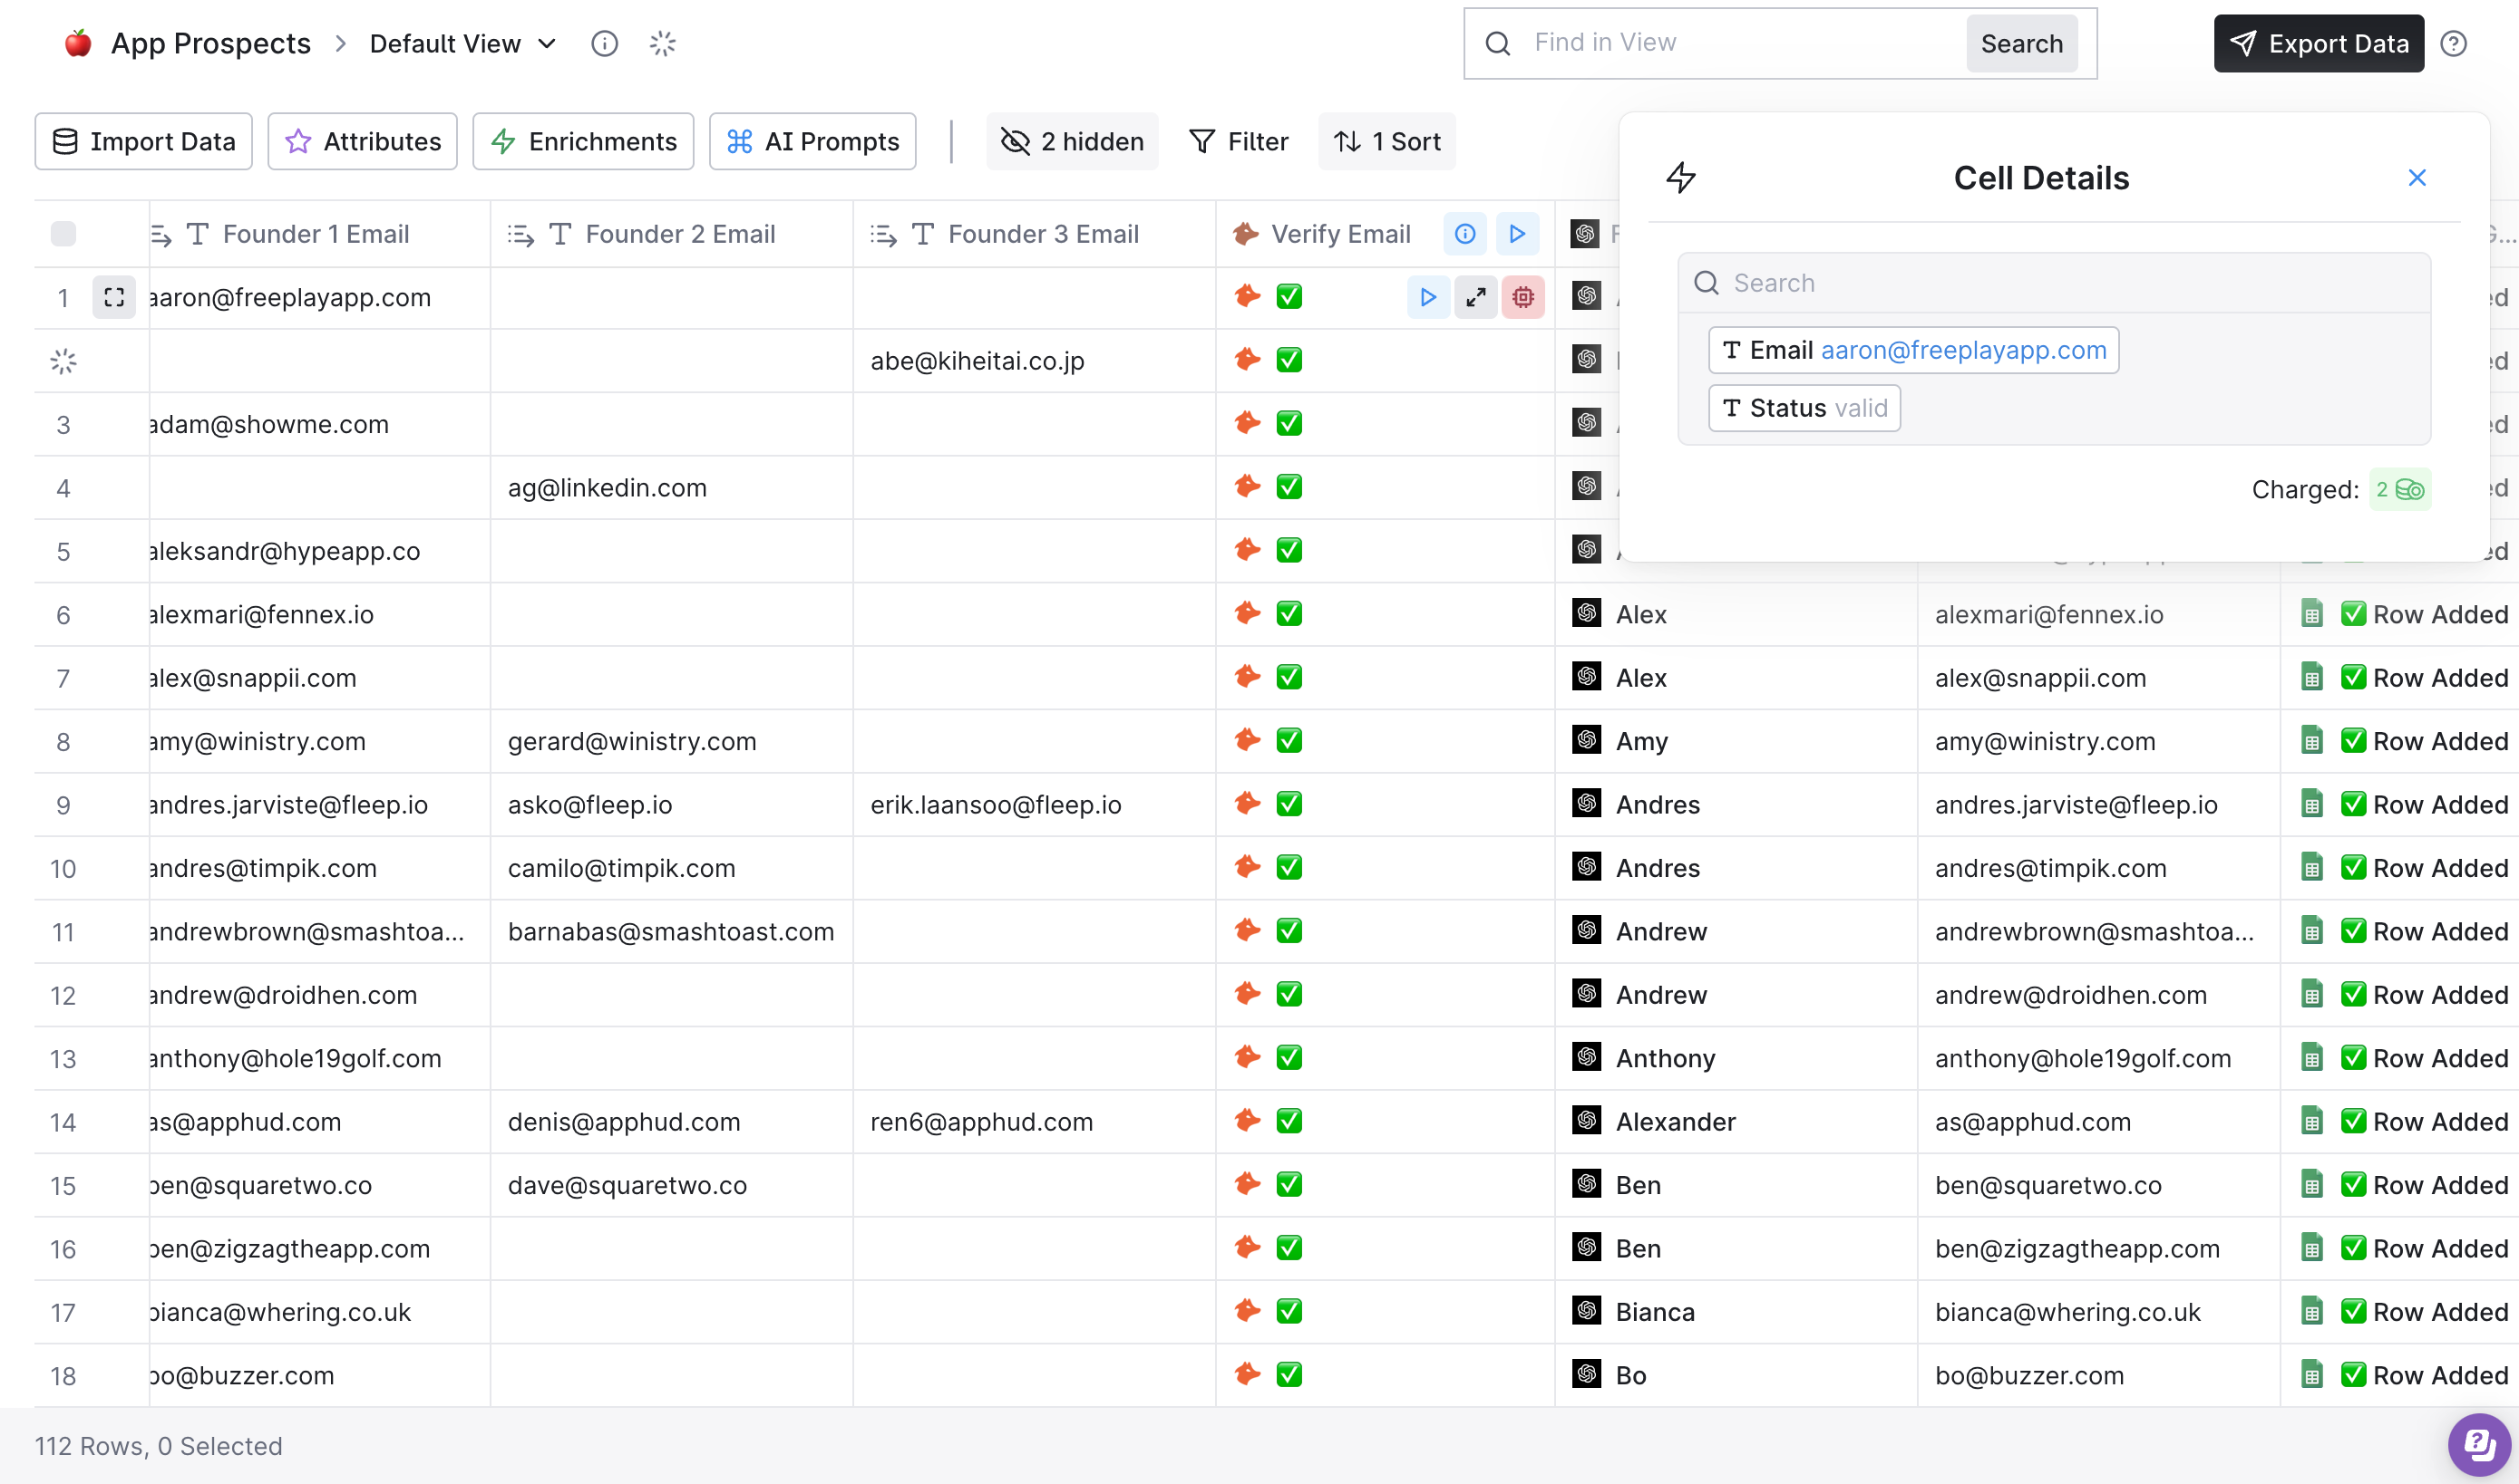Open the 1 Sort options
This screenshot has height=1484, width=2519.
click(1386, 141)
